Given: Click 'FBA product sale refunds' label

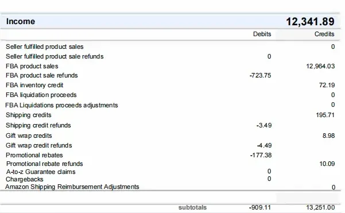Looking at the screenshot, I should (x=41, y=75).
